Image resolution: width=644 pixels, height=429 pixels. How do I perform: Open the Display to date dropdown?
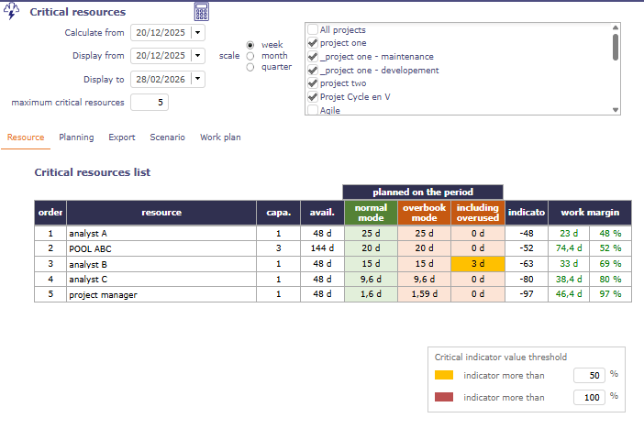coord(198,79)
